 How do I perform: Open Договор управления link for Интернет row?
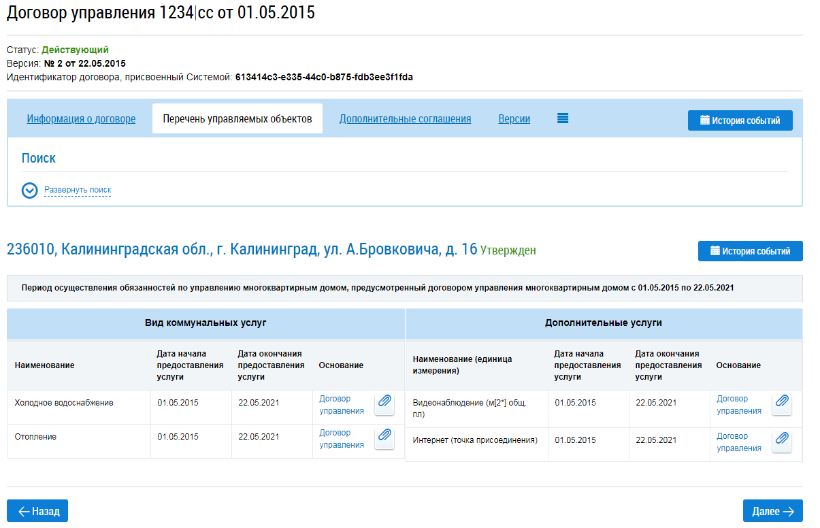pyautogui.click(x=738, y=442)
